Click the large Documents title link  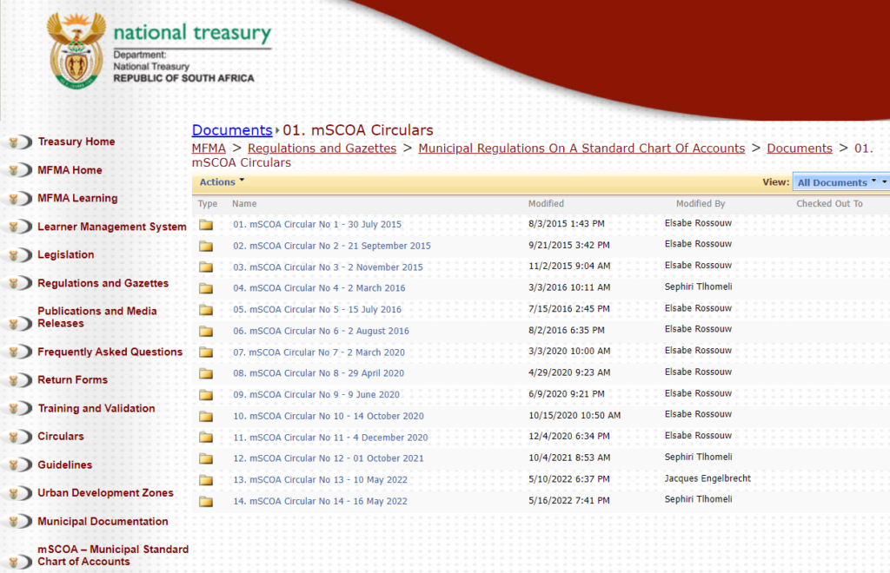(232, 130)
